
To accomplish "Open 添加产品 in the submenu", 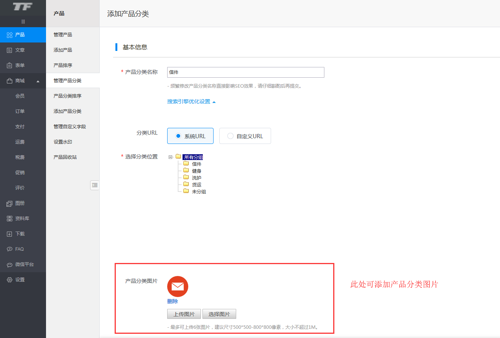I will [63, 50].
